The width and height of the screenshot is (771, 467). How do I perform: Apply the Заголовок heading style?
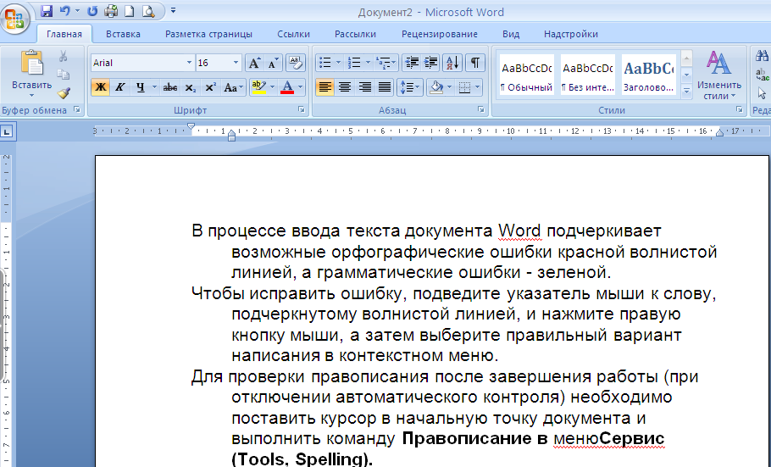pyautogui.click(x=648, y=75)
